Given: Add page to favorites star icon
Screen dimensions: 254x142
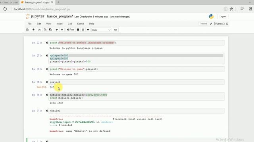Looking at the screenshot, I should [231, 9].
